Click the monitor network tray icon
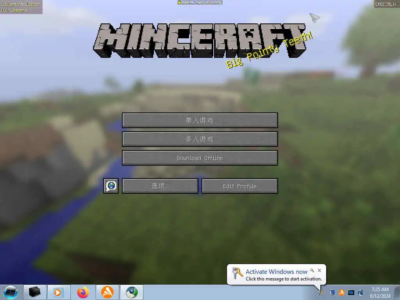The image size is (400, 300). pyautogui.click(x=351, y=292)
